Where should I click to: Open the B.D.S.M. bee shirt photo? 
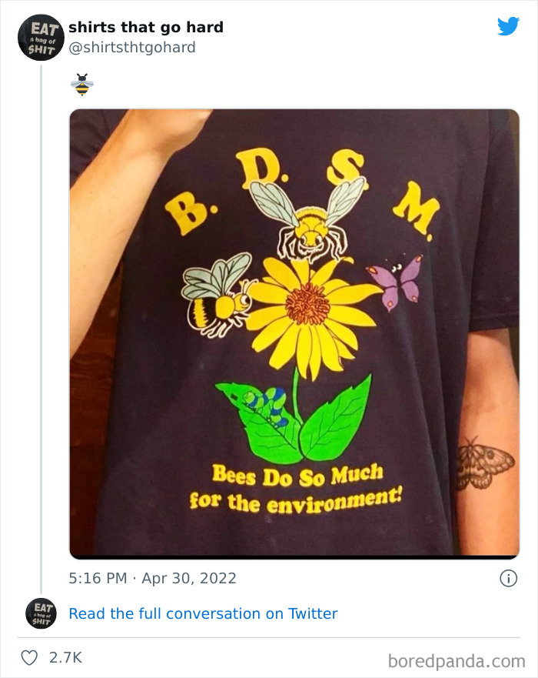pyautogui.click(x=294, y=334)
